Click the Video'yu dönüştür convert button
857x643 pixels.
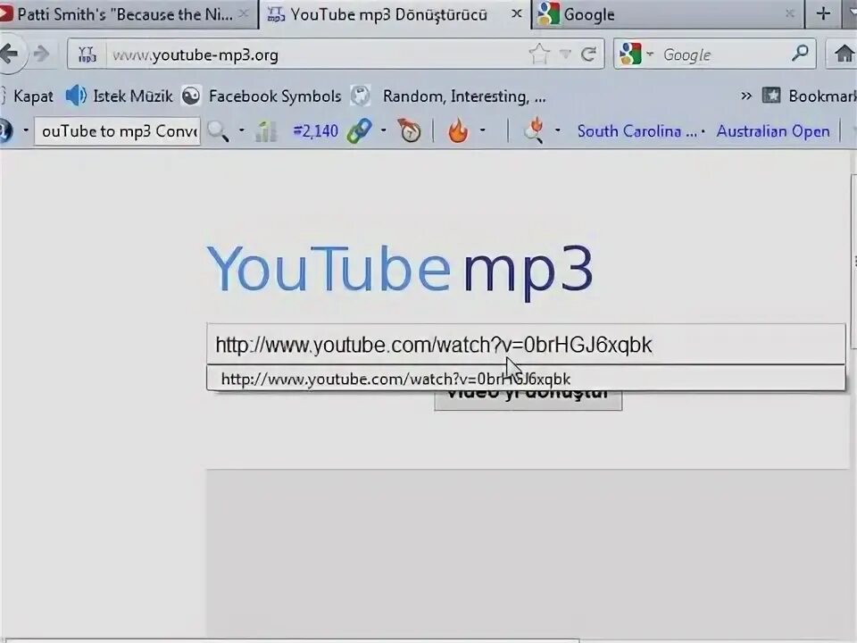point(528,400)
